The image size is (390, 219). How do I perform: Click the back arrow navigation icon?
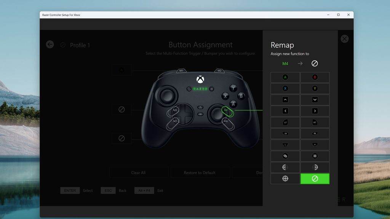pos(50,44)
